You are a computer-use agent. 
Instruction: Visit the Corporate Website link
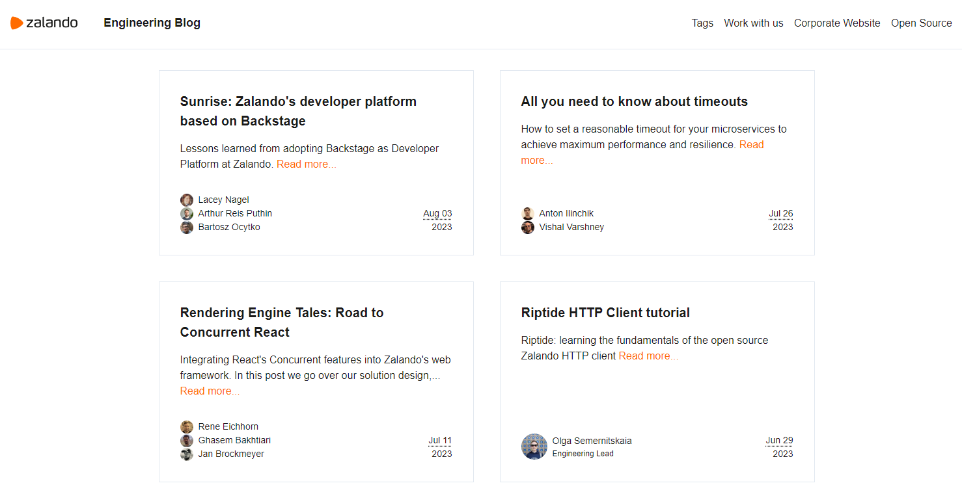pos(837,23)
